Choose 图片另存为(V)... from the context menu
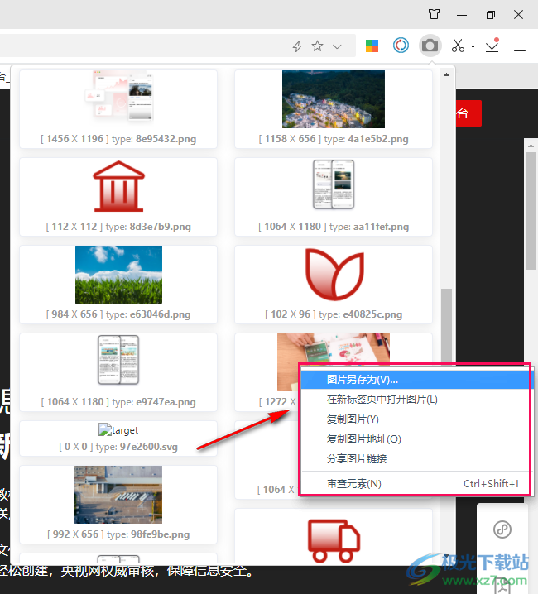The width and height of the screenshot is (538, 594). pyautogui.click(x=416, y=379)
